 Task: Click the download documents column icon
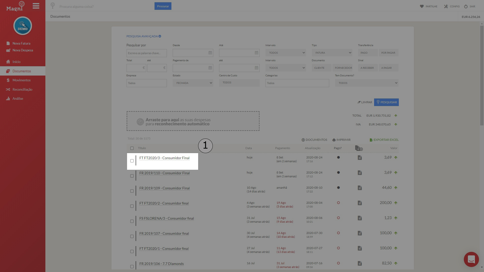pyautogui.click(x=359, y=148)
